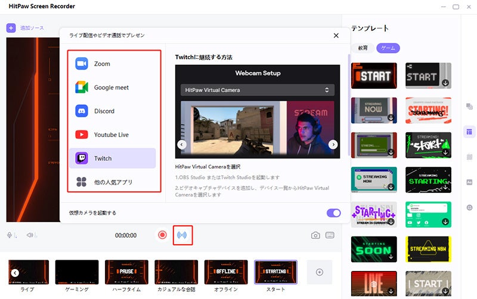Go to previous tutorial slide arrow

click(182, 145)
